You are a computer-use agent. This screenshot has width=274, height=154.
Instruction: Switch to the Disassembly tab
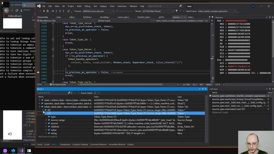[x=42, y=17]
